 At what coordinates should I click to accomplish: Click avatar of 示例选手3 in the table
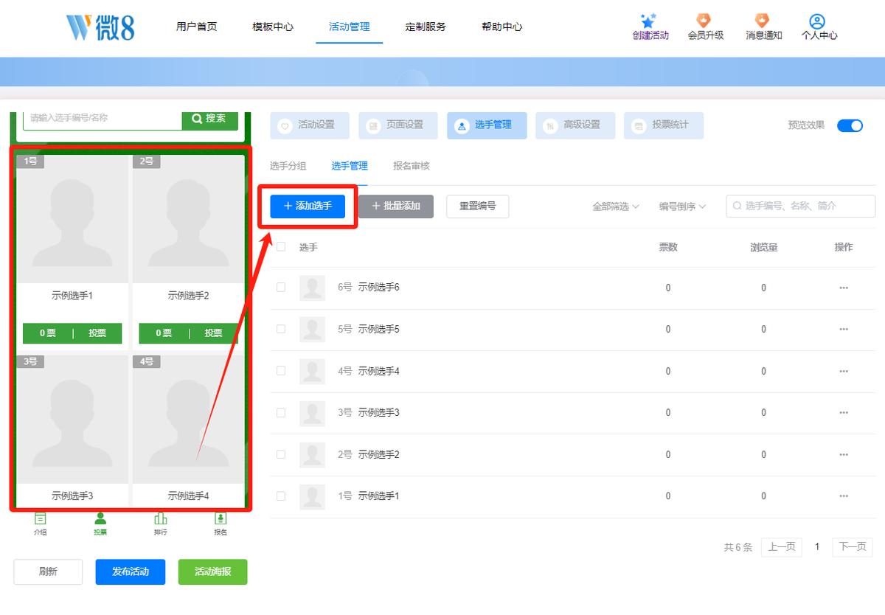tap(312, 413)
